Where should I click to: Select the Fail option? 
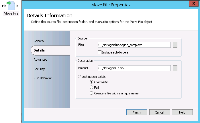[91, 87]
